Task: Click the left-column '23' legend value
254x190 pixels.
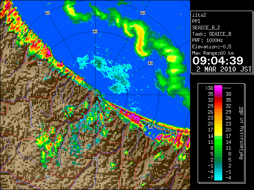Action: pyautogui.click(x=211, y=118)
